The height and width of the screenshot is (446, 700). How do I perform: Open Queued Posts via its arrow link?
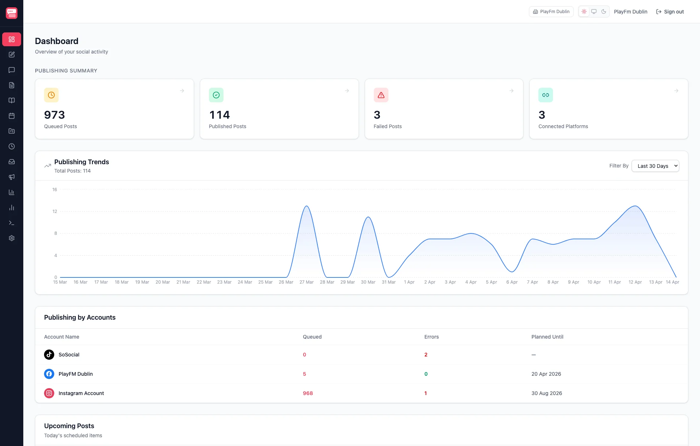click(182, 91)
